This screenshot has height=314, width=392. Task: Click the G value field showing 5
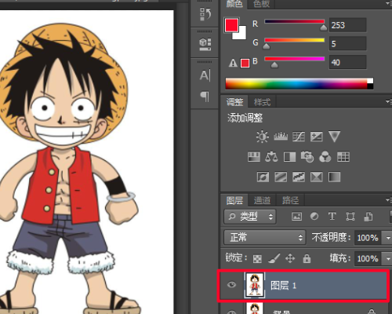[347, 43]
